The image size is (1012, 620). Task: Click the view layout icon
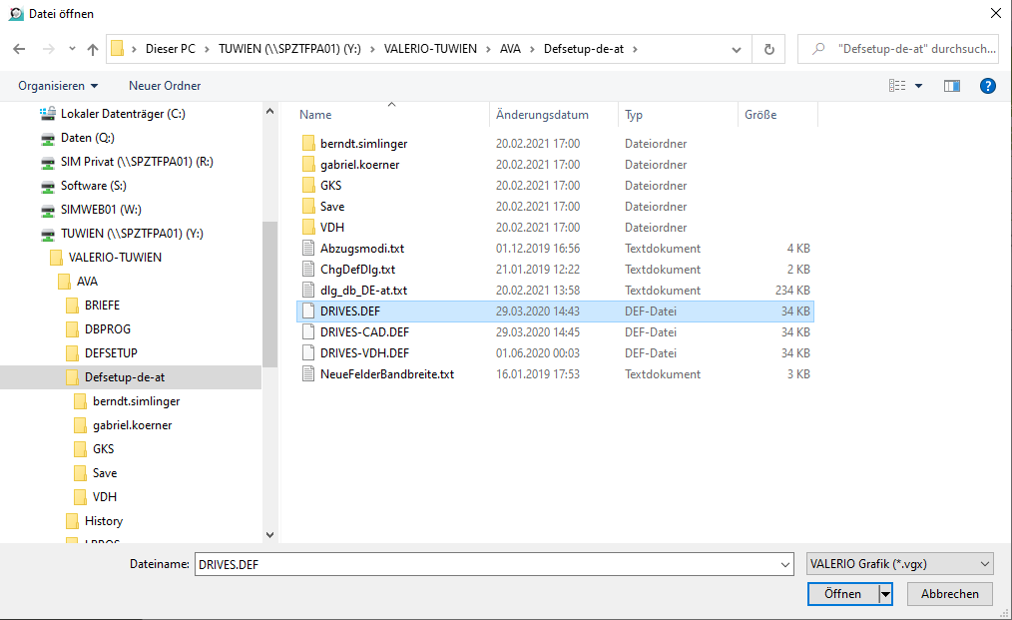[897, 86]
